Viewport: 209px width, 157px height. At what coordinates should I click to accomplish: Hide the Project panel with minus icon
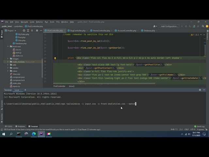pos(41,30)
